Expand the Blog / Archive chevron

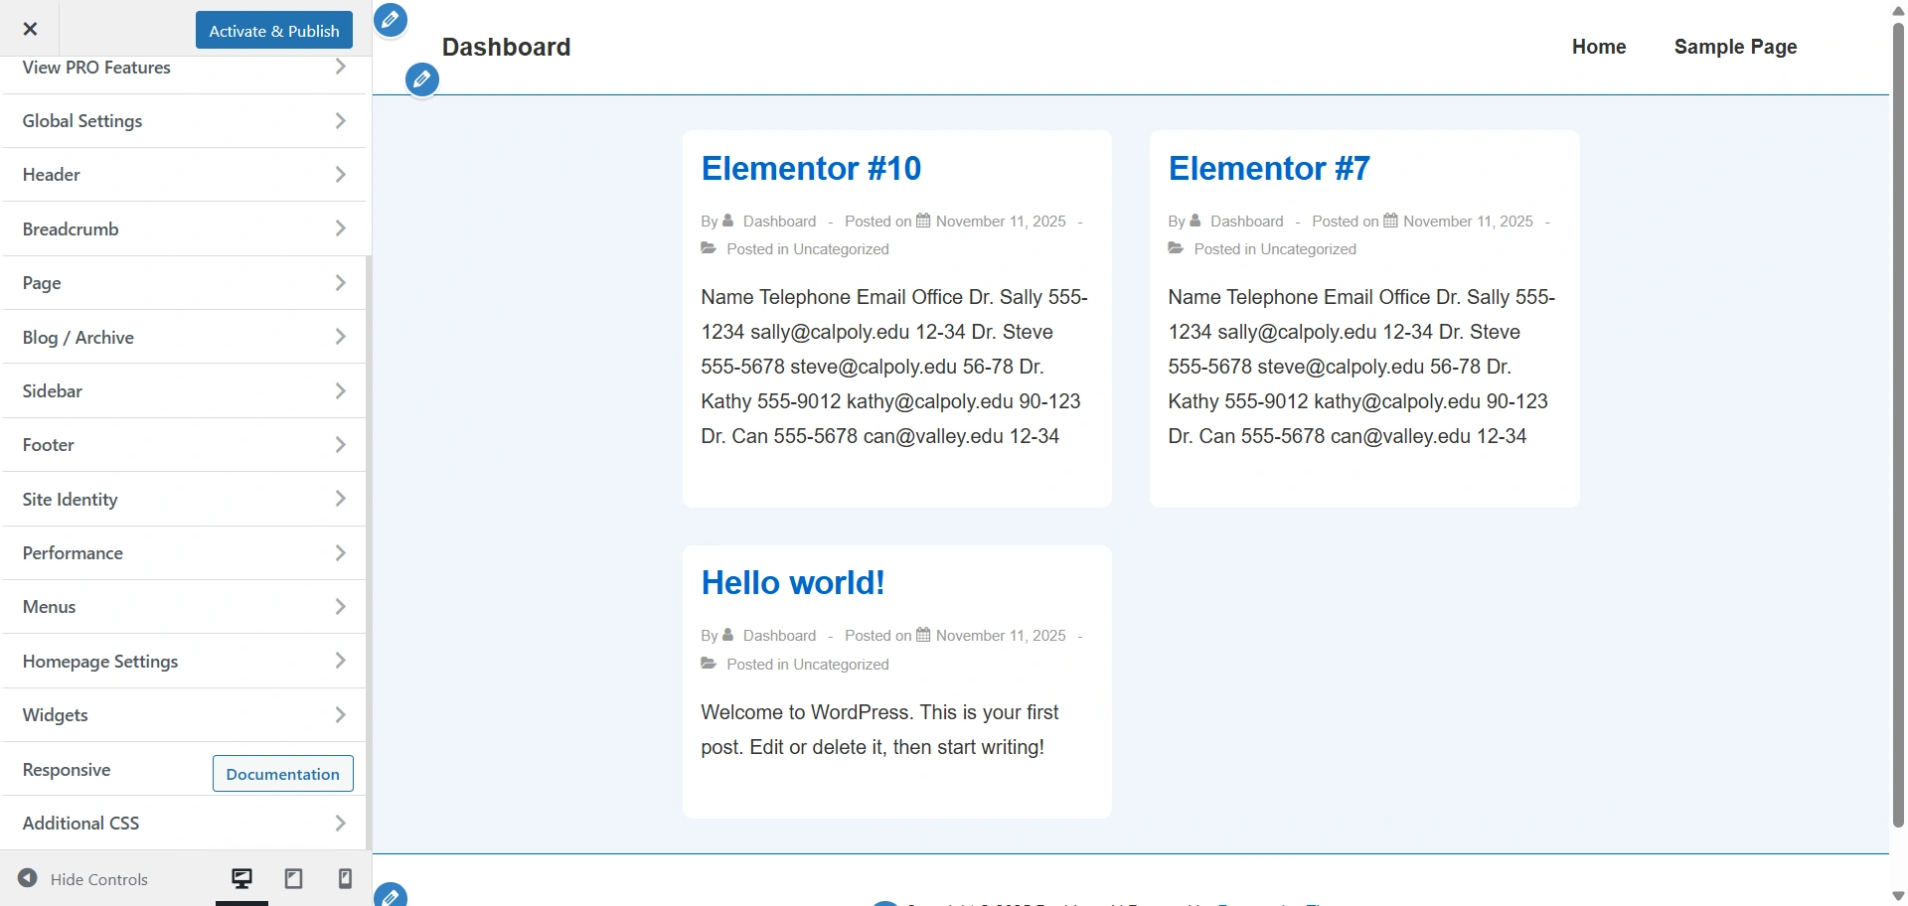point(341,337)
